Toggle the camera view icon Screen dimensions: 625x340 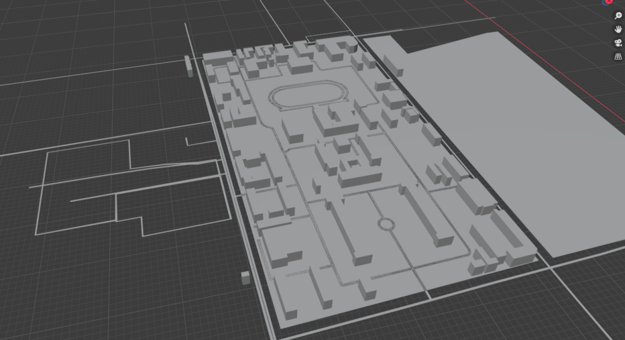click(618, 43)
